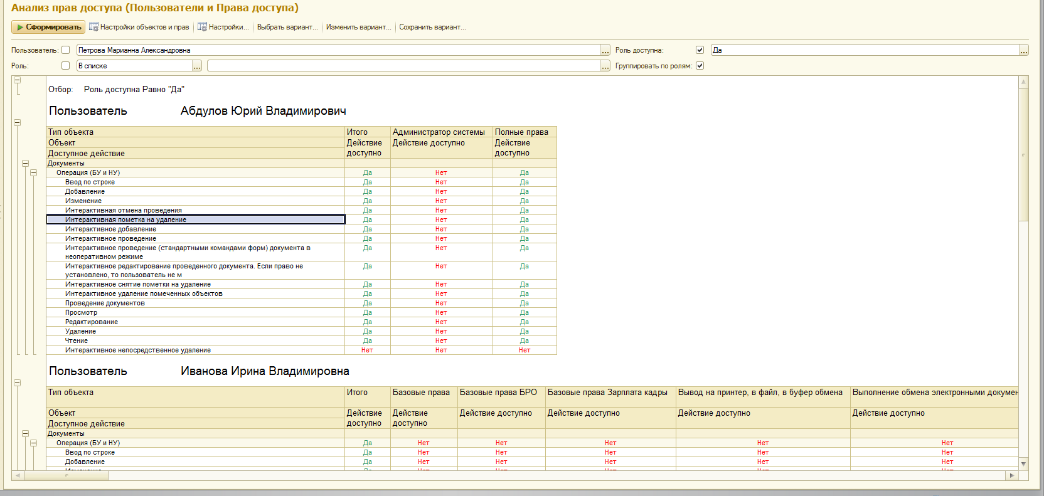Enable the Пользователь filter checkbox

coord(65,50)
